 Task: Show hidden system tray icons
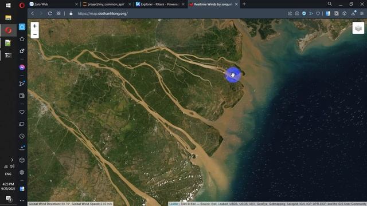[12, 160]
